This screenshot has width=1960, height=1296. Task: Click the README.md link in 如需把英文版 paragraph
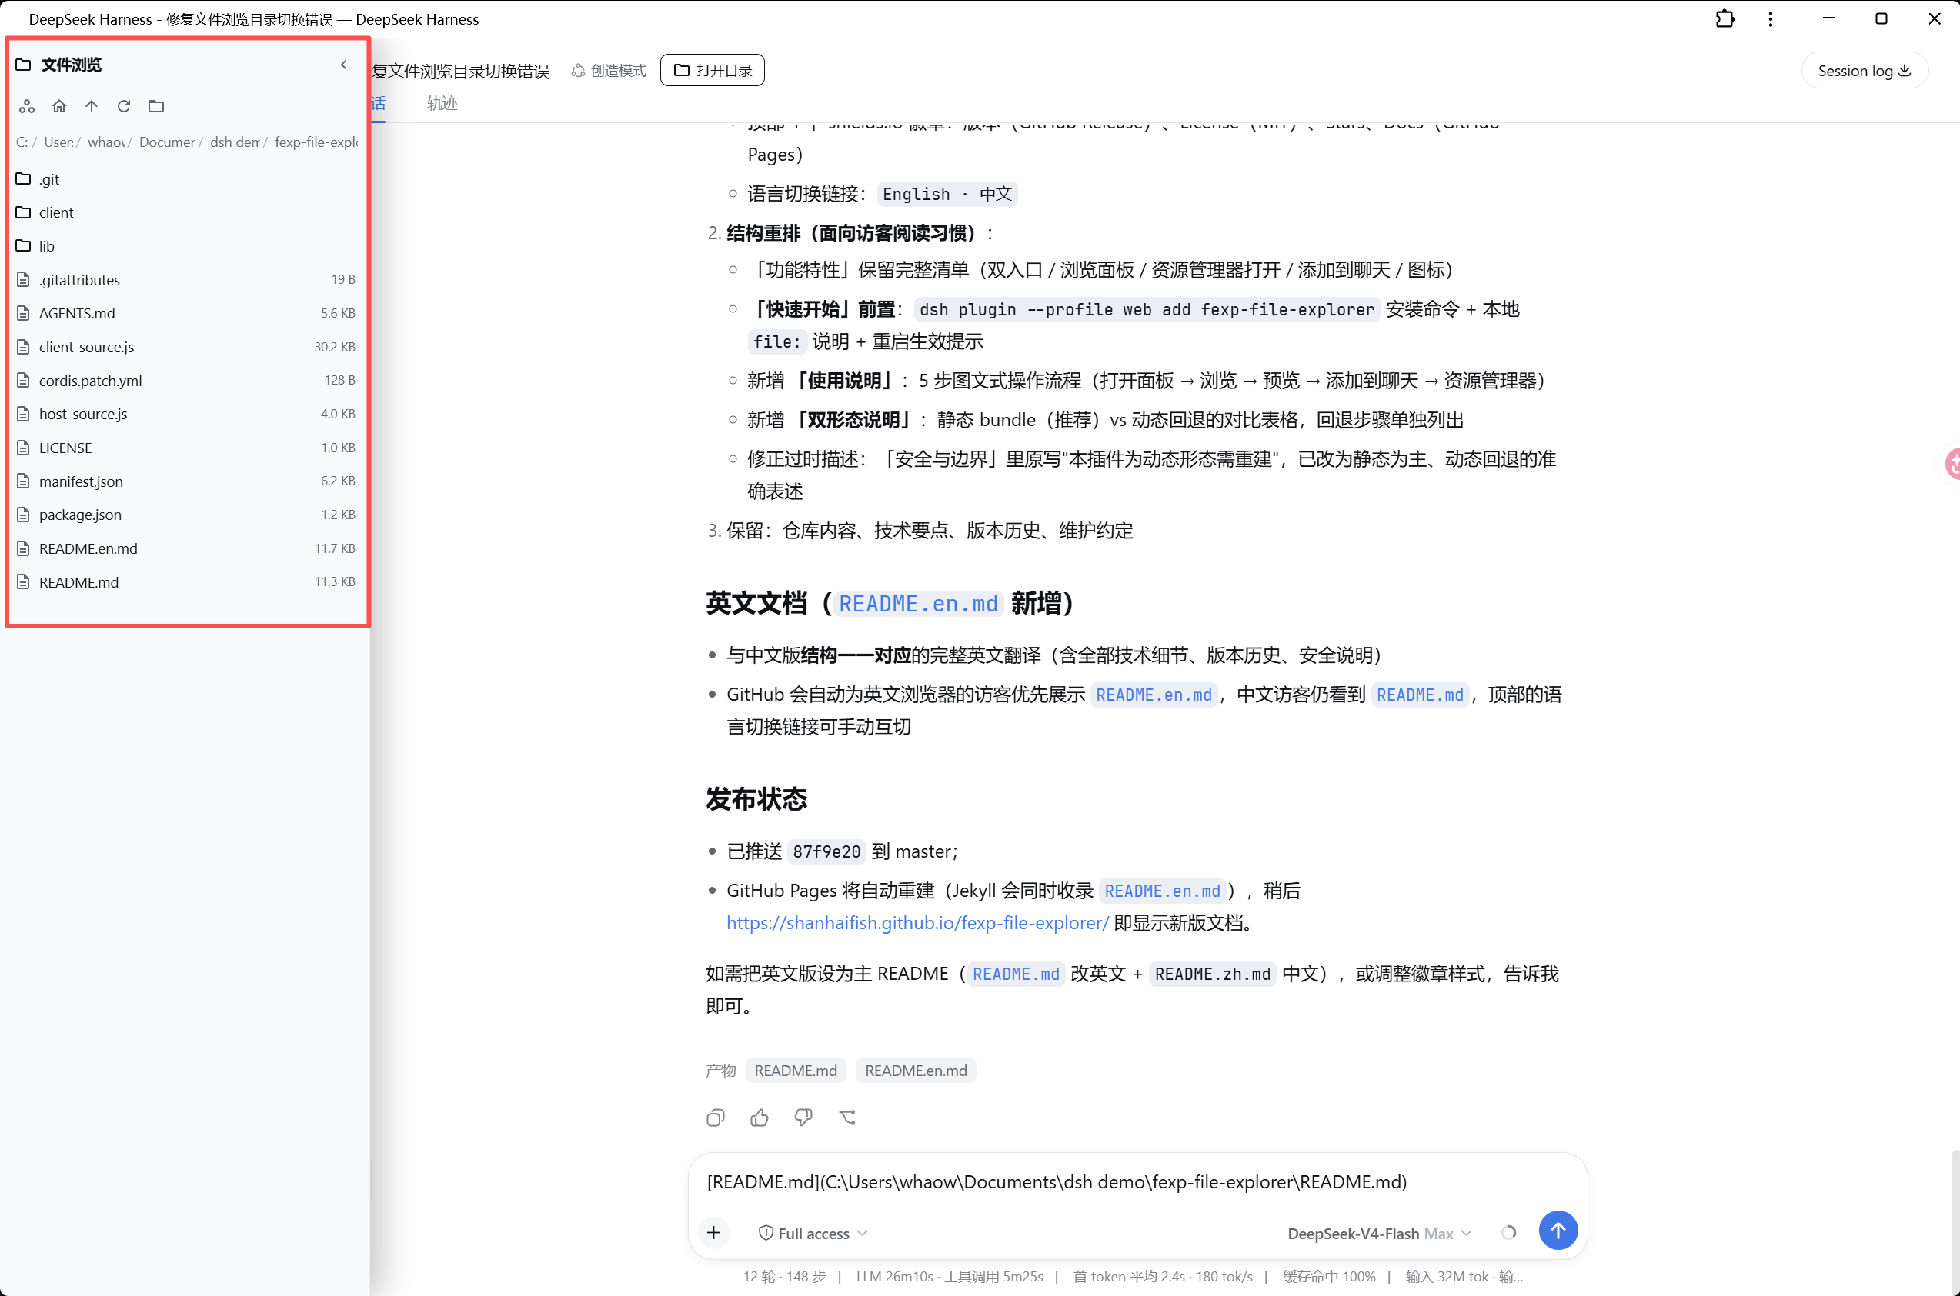[x=1016, y=974]
